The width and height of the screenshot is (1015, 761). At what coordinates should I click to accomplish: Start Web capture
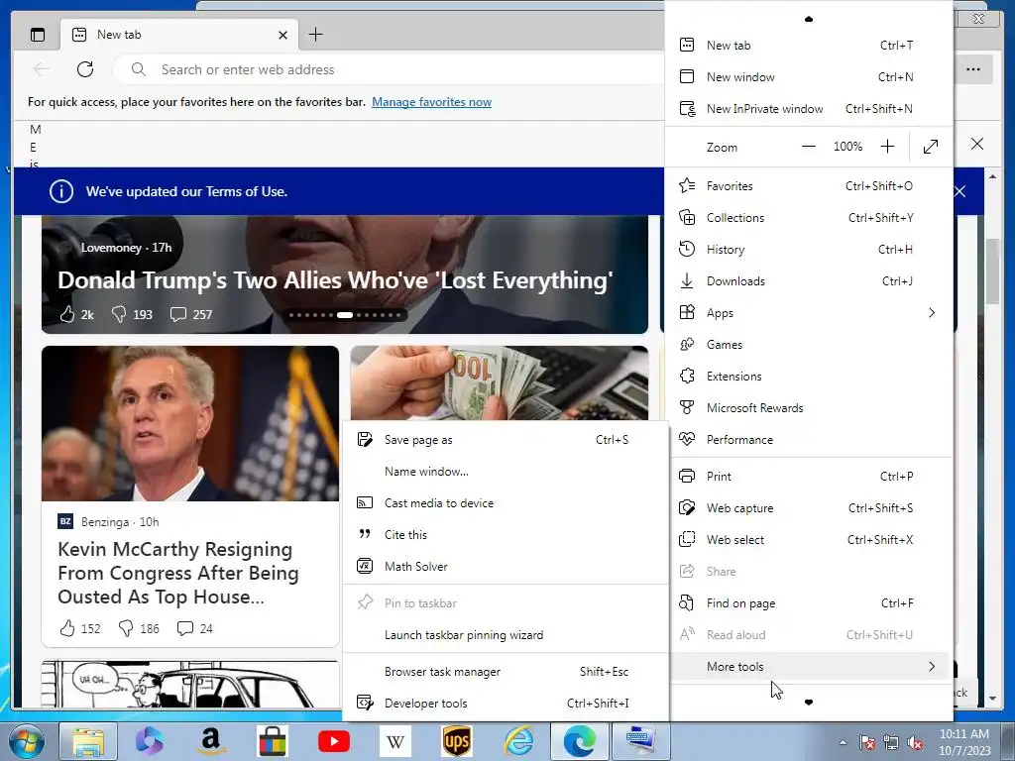pyautogui.click(x=809, y=508)
